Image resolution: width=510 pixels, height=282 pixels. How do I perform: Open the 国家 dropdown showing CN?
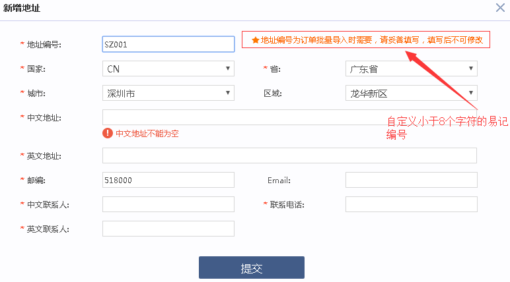click(x=168, y=69)
